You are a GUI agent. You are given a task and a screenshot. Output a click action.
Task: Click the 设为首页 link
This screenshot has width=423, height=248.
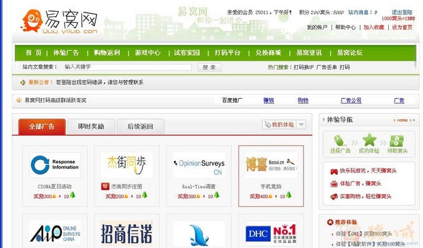(402, 27)
